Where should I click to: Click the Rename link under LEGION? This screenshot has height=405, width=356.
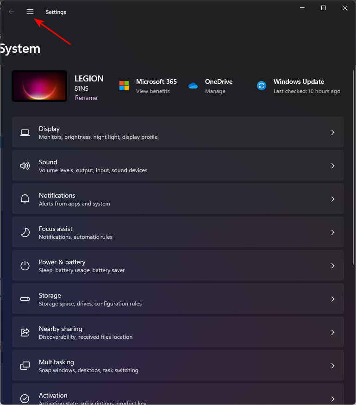tap(86, 98)
